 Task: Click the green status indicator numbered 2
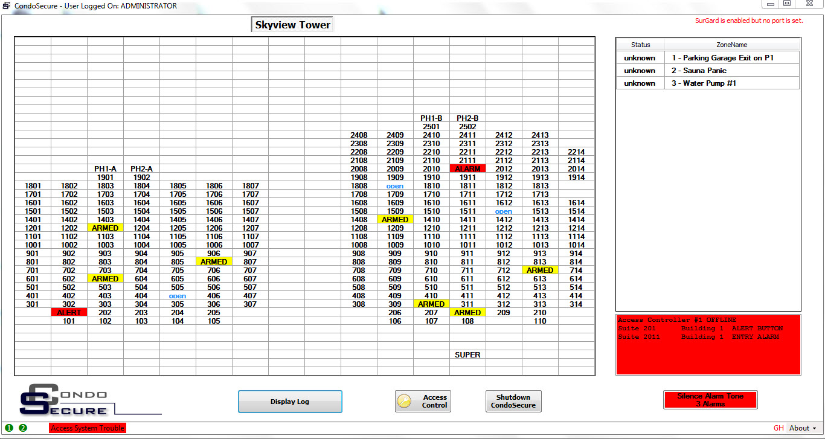[x=23, y=428]
